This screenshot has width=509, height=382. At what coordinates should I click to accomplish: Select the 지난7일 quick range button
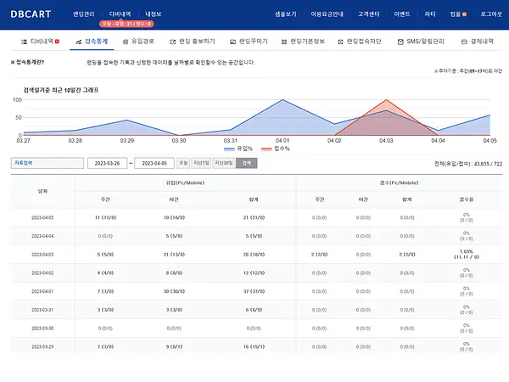point(201,163)
